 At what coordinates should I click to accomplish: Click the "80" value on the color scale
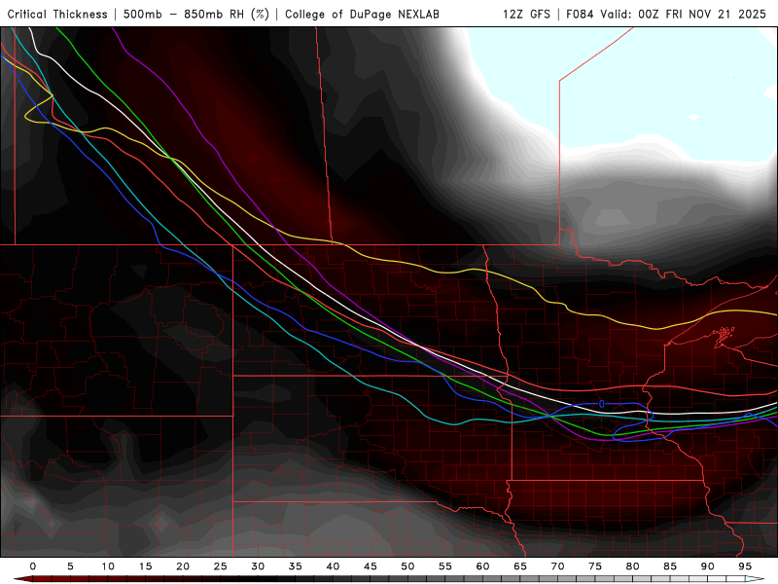(x=633, y=566)
